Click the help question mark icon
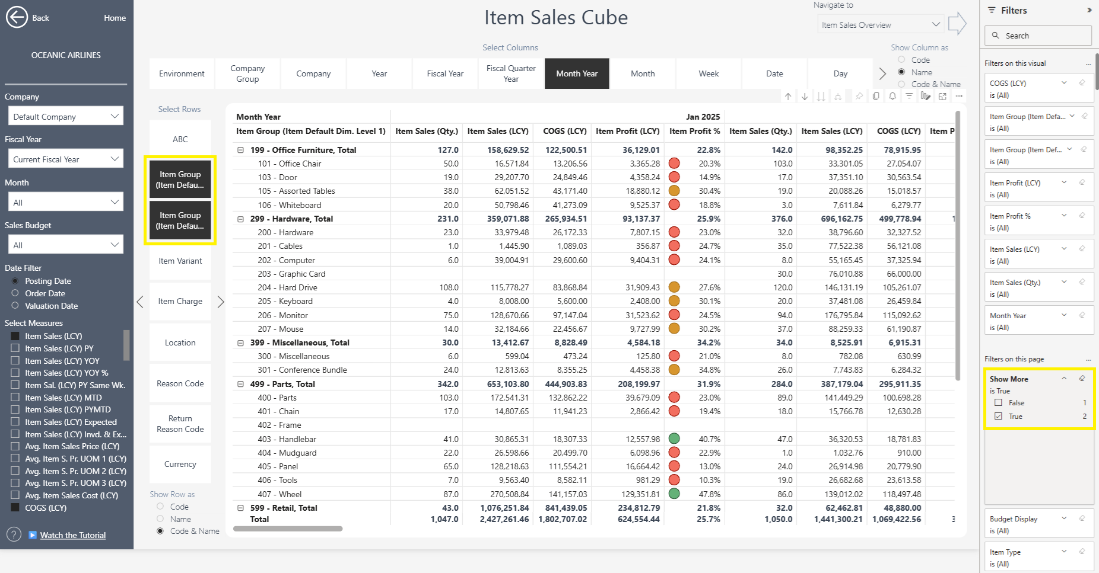The width and height of the screenshot is (1099, 573). tap(14, 535)
